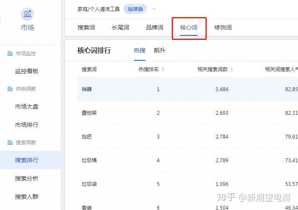Screen dimensions: 298x210
Task: Switch to the 长尾词 tab
Action: point(120,27)
